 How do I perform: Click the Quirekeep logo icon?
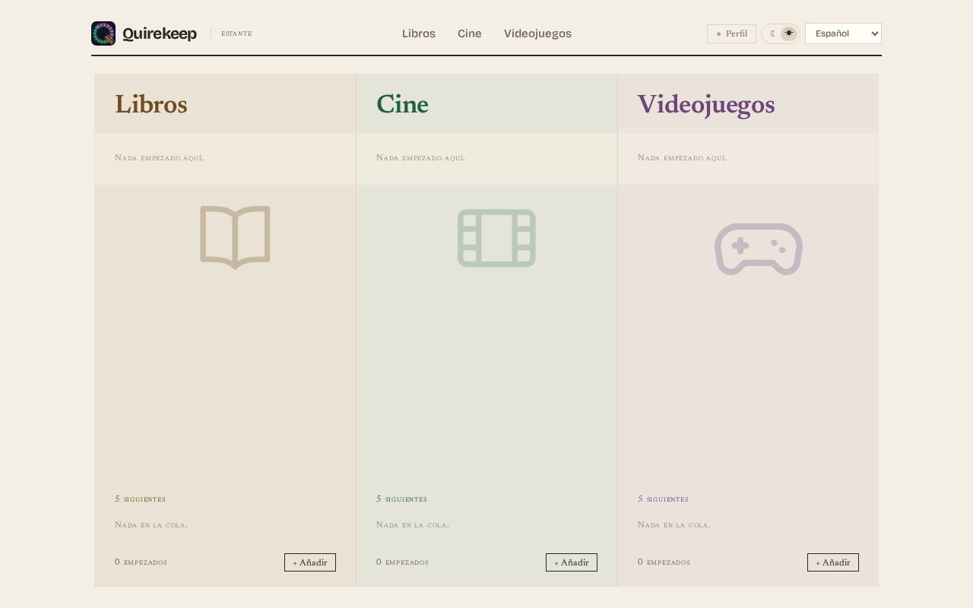click(x=103, y=33)
